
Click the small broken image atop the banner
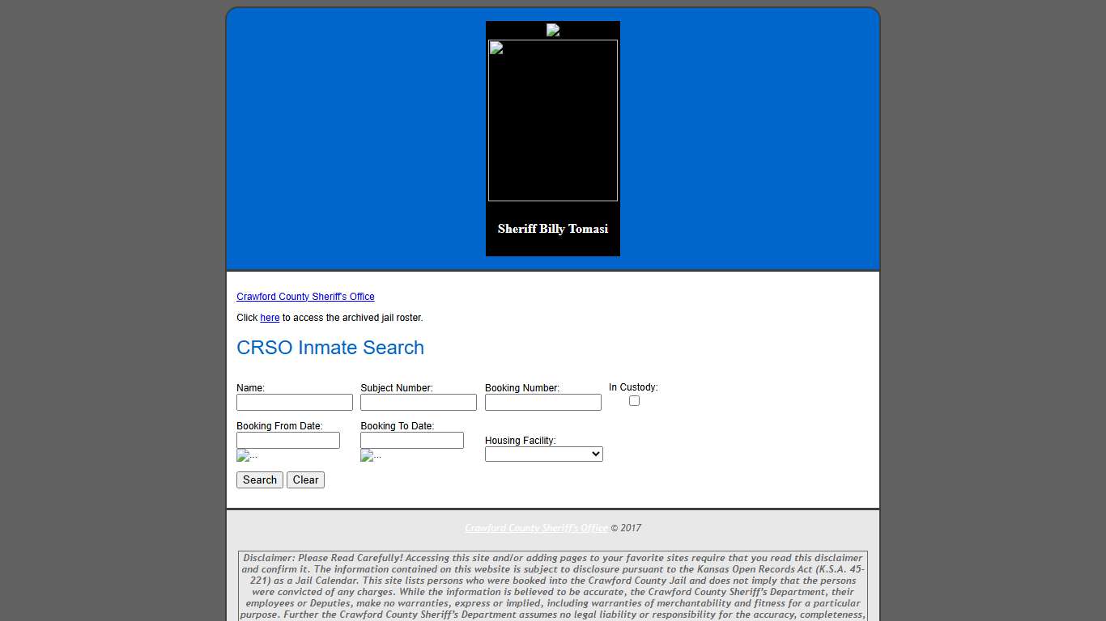553,30
